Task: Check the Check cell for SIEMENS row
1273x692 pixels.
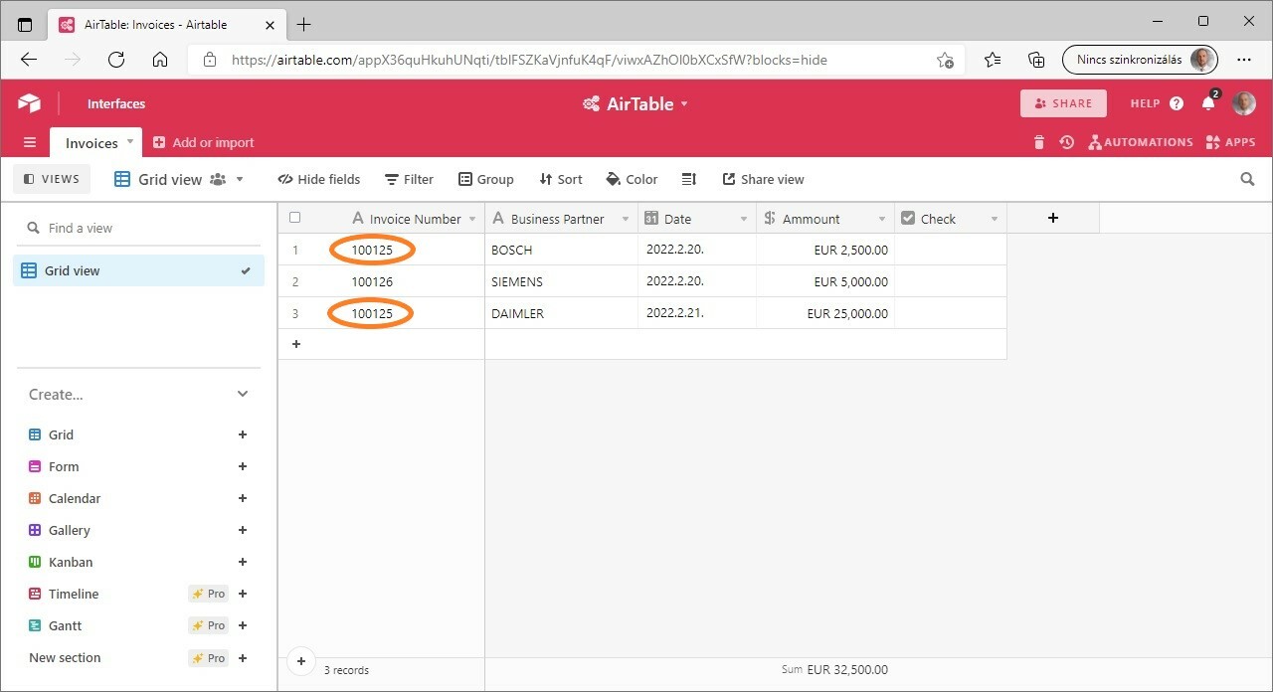Action: 951,281
